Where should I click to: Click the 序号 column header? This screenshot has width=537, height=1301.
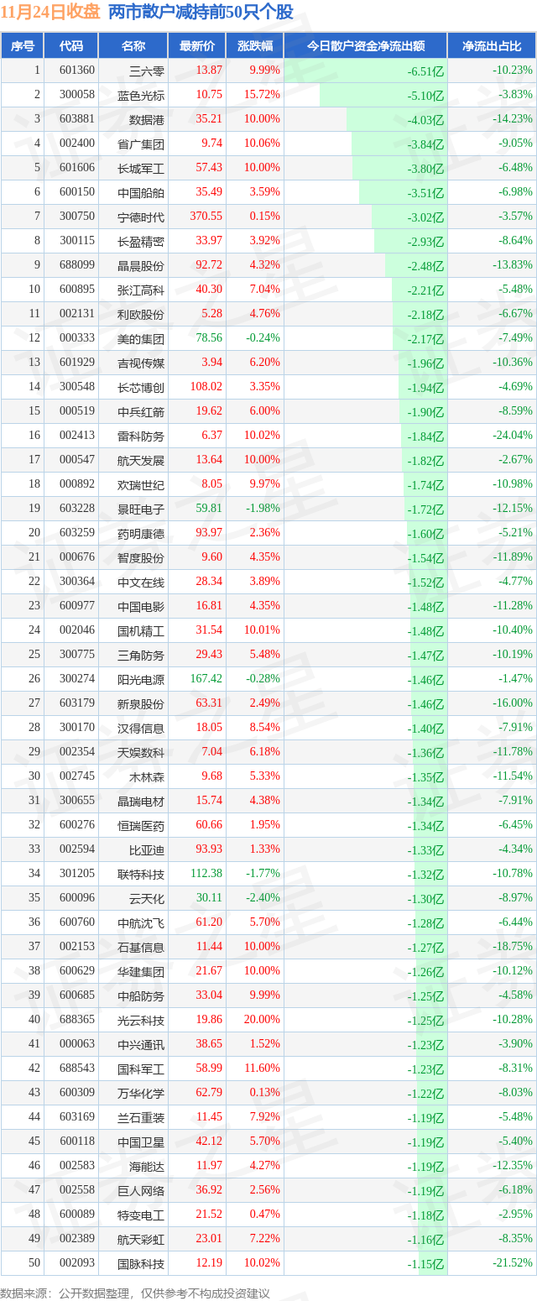point(22,46)
